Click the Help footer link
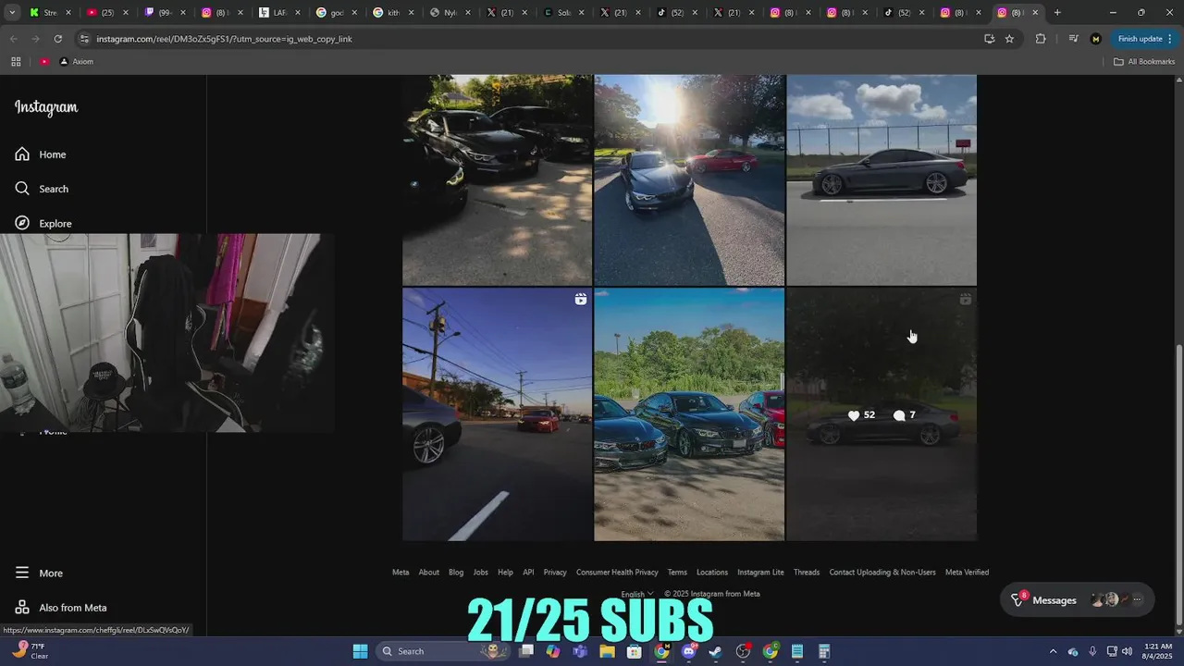This screenshot has height=666, width=1184. coord(505,573)
